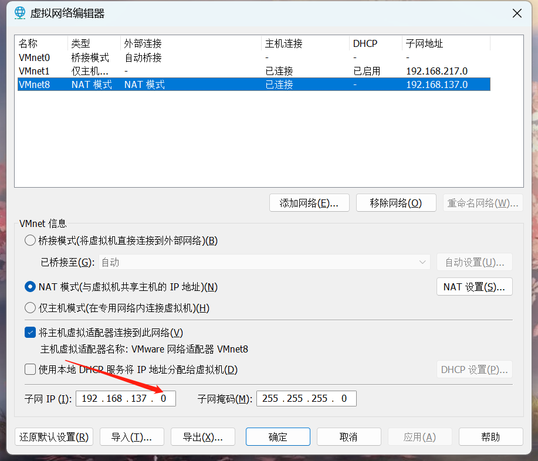538x461 pixels.
Task: Close the 虚拟网络编辑器 dialog
Action: [517, 13]
